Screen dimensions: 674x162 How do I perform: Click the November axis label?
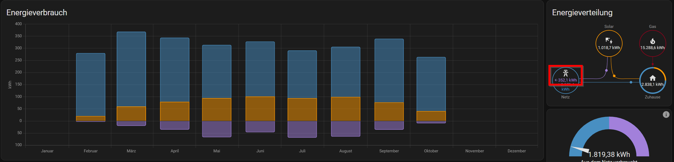coord(475,151)
